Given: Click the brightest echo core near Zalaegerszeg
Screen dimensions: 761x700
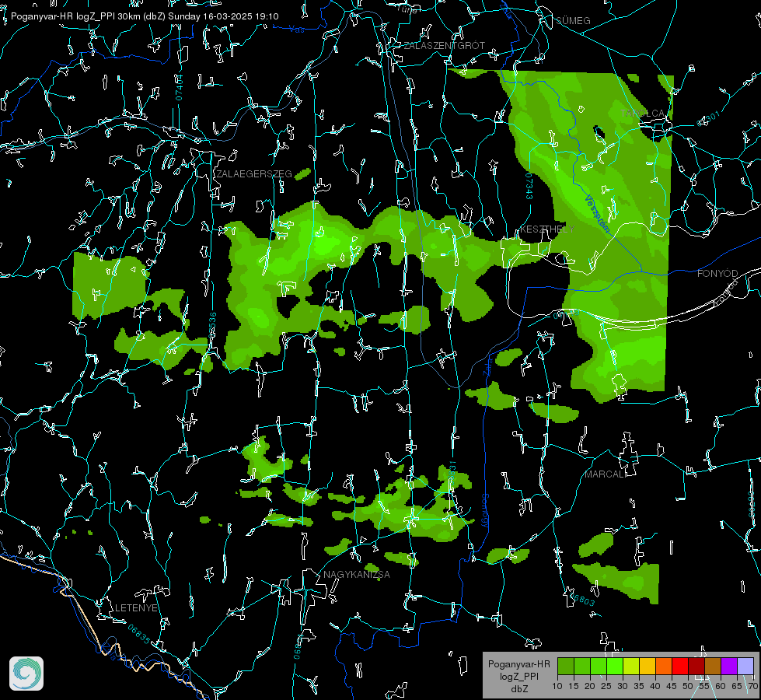Looking at the screenshot, I should (326, 243).
